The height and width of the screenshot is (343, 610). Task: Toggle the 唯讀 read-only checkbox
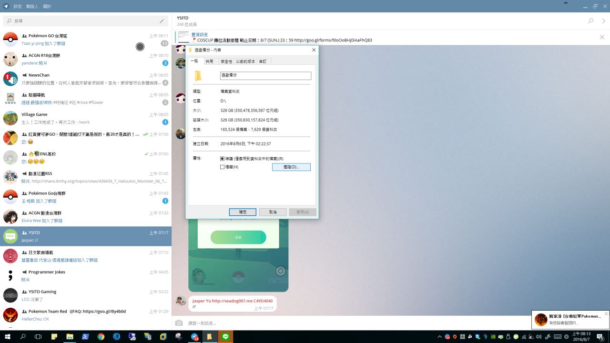223,159
